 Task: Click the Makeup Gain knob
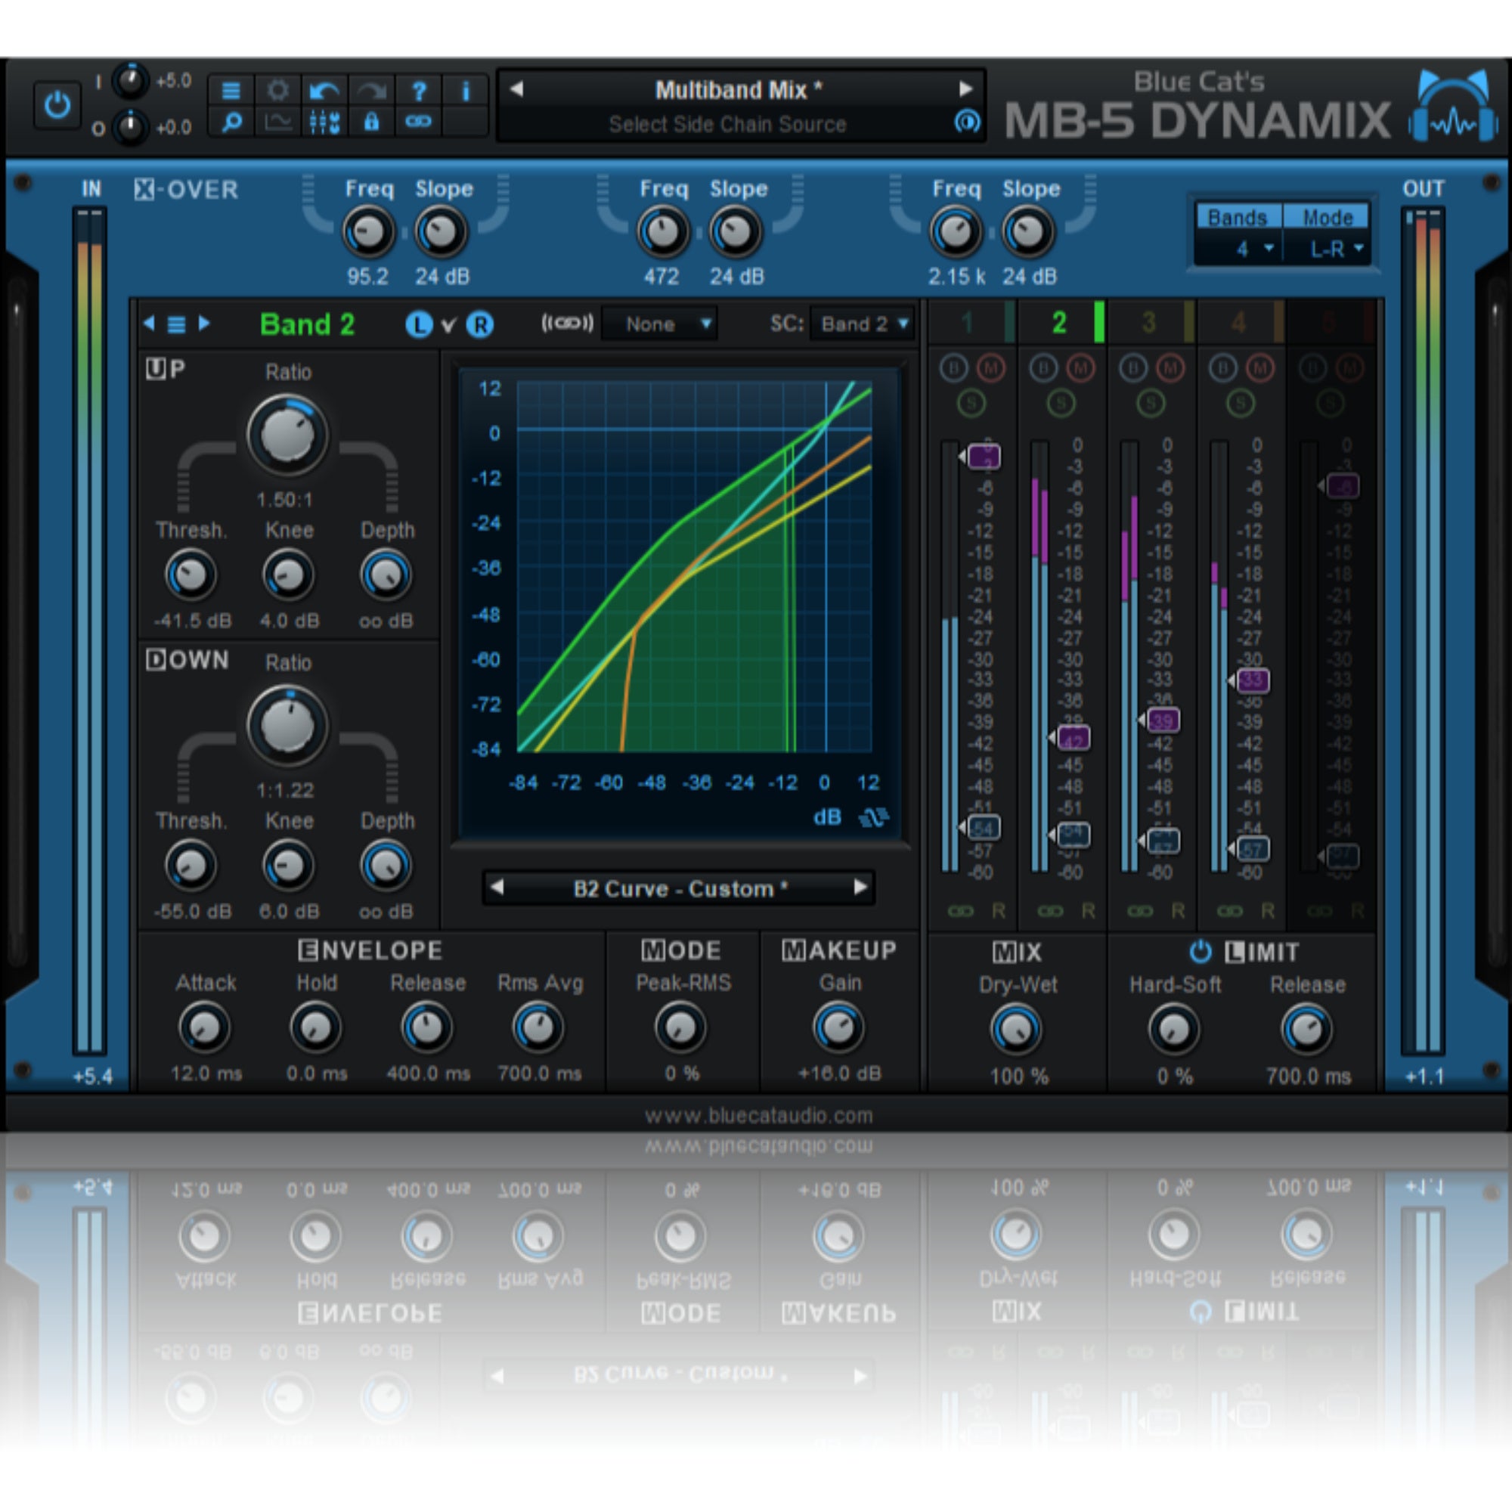(838, 1027)
